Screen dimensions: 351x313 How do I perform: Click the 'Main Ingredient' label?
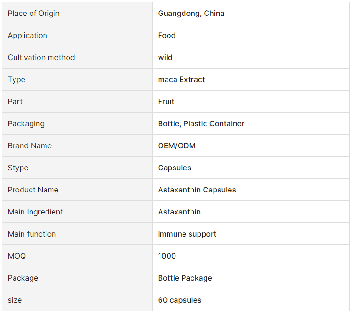35,212
